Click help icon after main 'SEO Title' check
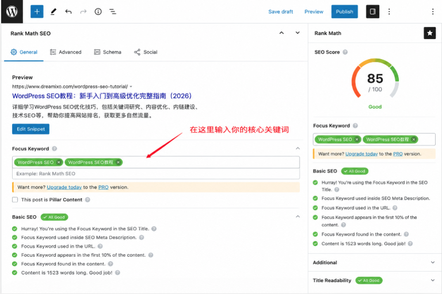The width and height of the screenshot is (442, 294). [x=154, y=229]
